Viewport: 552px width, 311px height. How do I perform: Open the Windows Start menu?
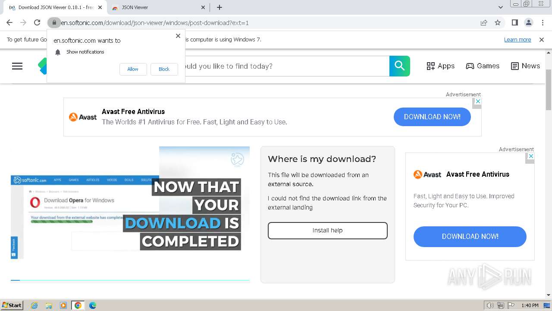click(x=12, y=305)
